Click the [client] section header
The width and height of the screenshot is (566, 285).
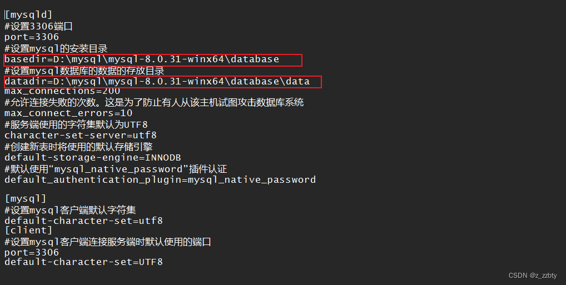coord(28,230)
